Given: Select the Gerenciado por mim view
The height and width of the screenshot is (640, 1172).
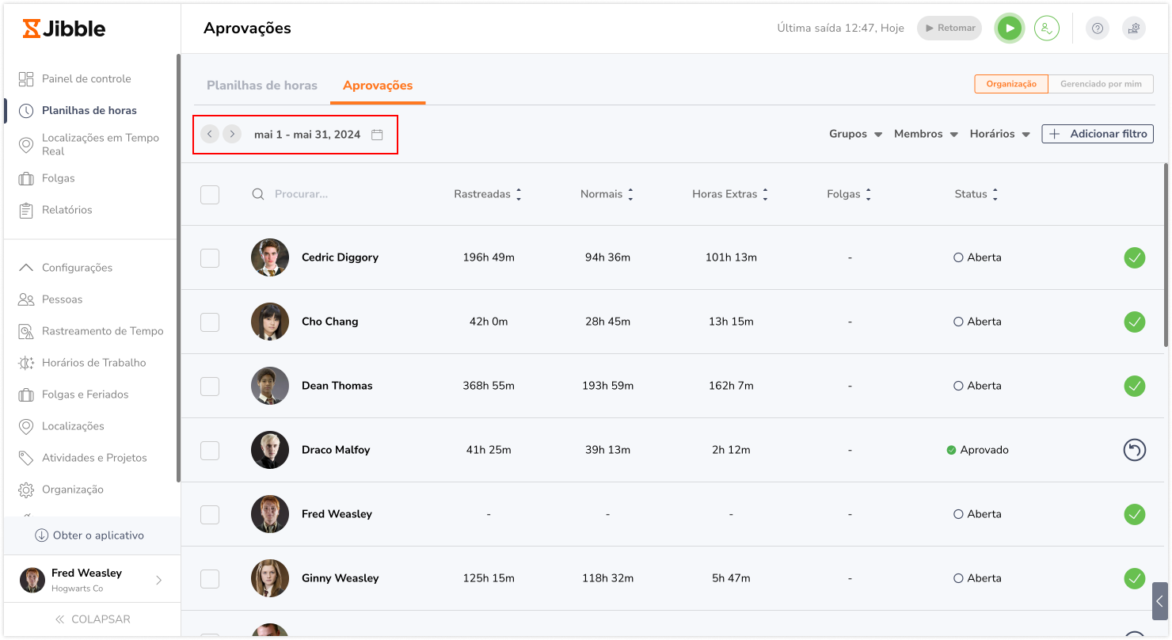Looking at the screenshot, I should click(x=1100, y=84).
